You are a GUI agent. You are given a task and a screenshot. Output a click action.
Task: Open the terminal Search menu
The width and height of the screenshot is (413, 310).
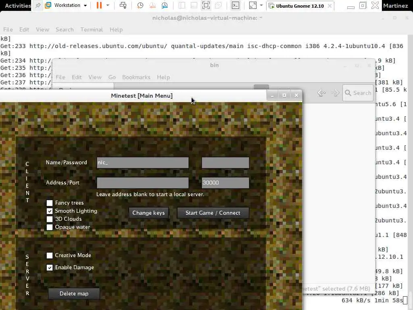click(65, 29)
